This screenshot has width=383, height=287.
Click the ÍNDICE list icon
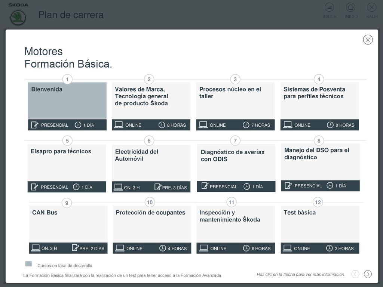coord(329,7)
